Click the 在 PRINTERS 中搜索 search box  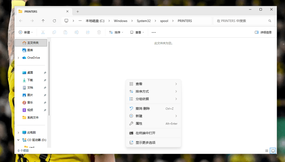[x=244, y=21]
